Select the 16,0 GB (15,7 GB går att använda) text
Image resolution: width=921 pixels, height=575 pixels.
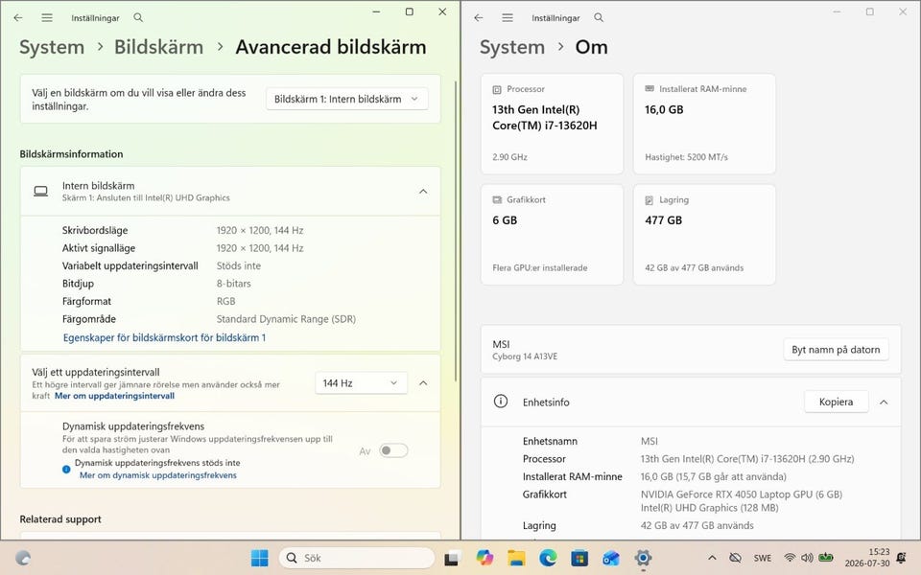click(x=713, y=477)
